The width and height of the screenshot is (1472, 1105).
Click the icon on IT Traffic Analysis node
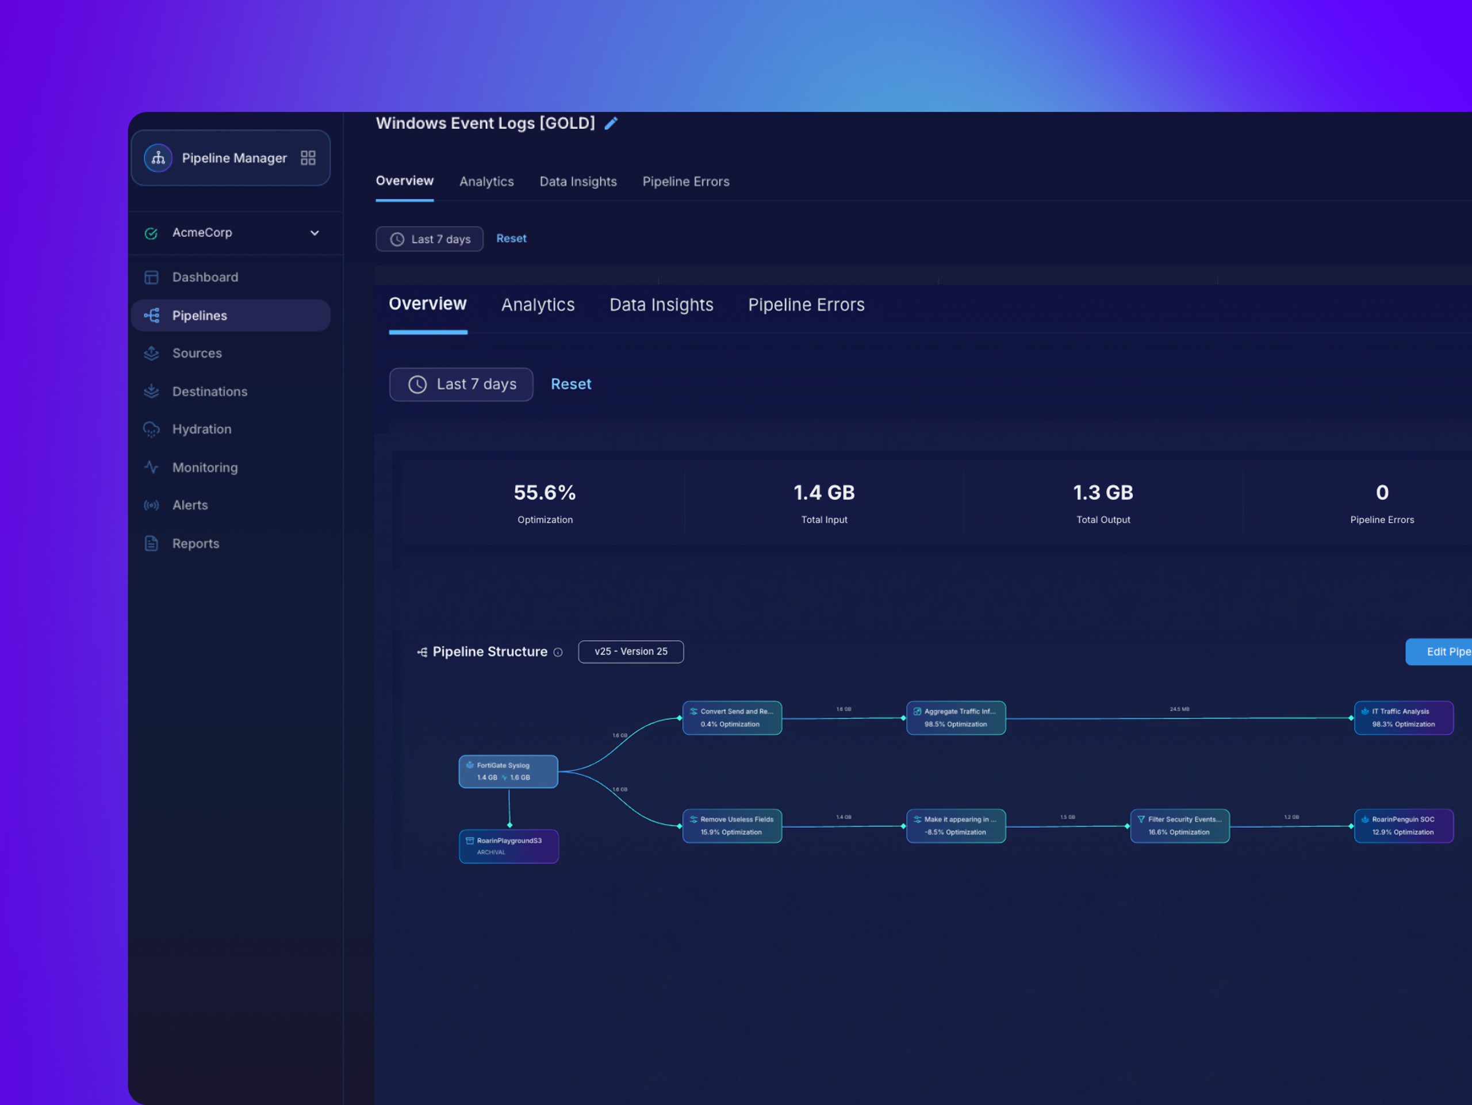(x=1365, y=711)
